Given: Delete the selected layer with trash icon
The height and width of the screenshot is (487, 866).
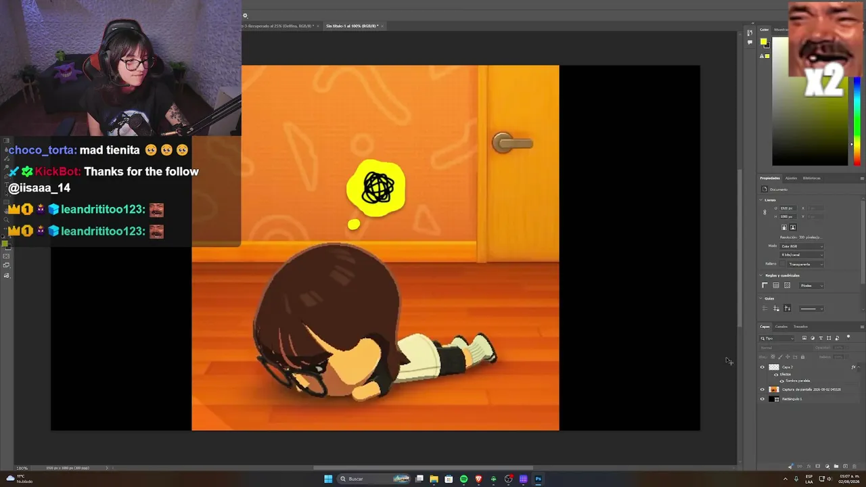Looking at the screenshot, I should coord(854,466).
